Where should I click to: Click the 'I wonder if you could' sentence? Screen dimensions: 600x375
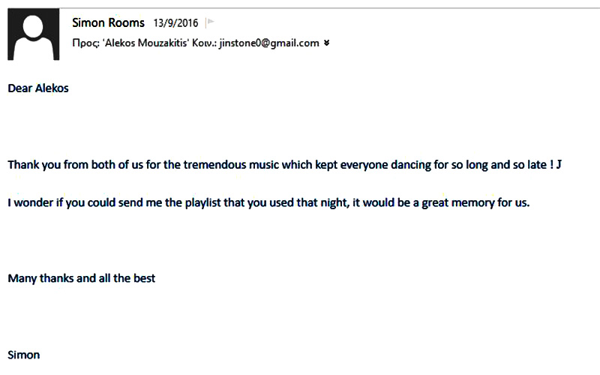268,202
